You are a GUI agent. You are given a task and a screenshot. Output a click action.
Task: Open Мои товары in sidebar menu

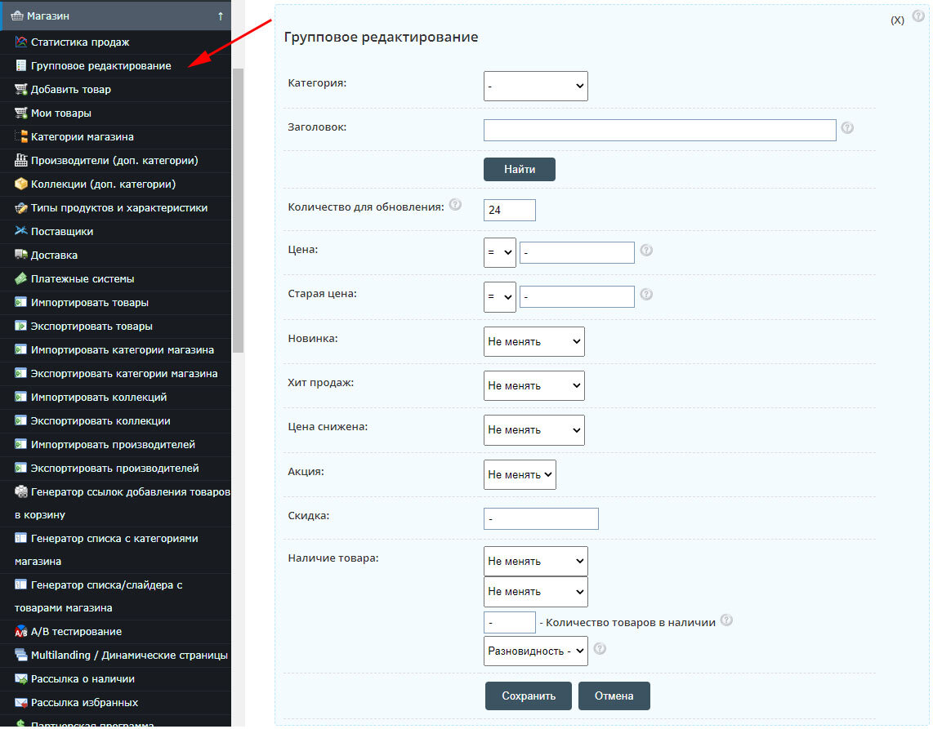click(60, 113)
